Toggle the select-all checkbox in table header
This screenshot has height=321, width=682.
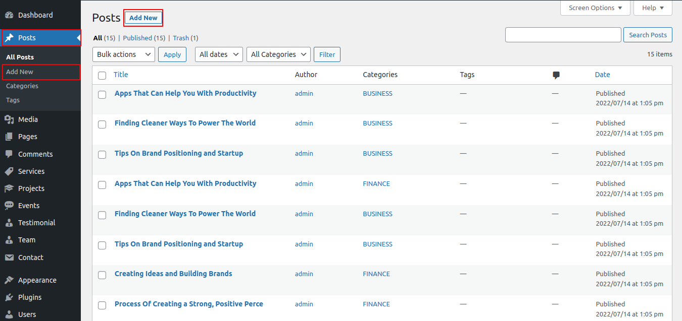point(102,75)
